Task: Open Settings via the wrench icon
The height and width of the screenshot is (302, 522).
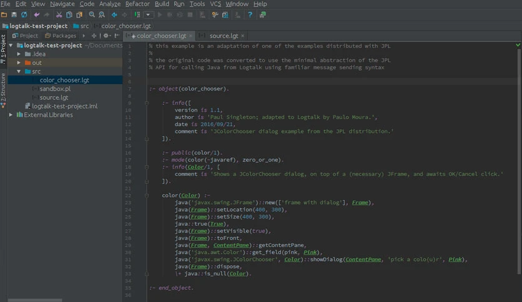Action: click(215, 14)
